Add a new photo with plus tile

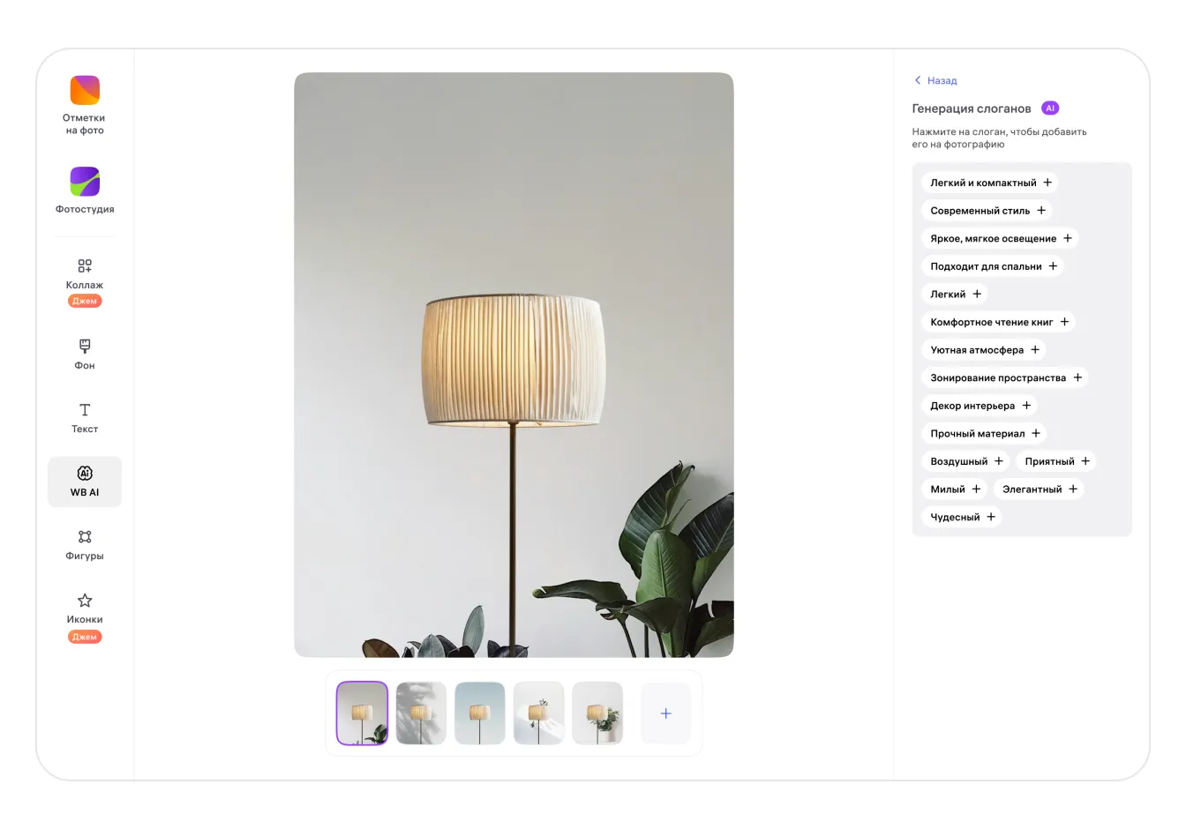(x=665, y=713)
